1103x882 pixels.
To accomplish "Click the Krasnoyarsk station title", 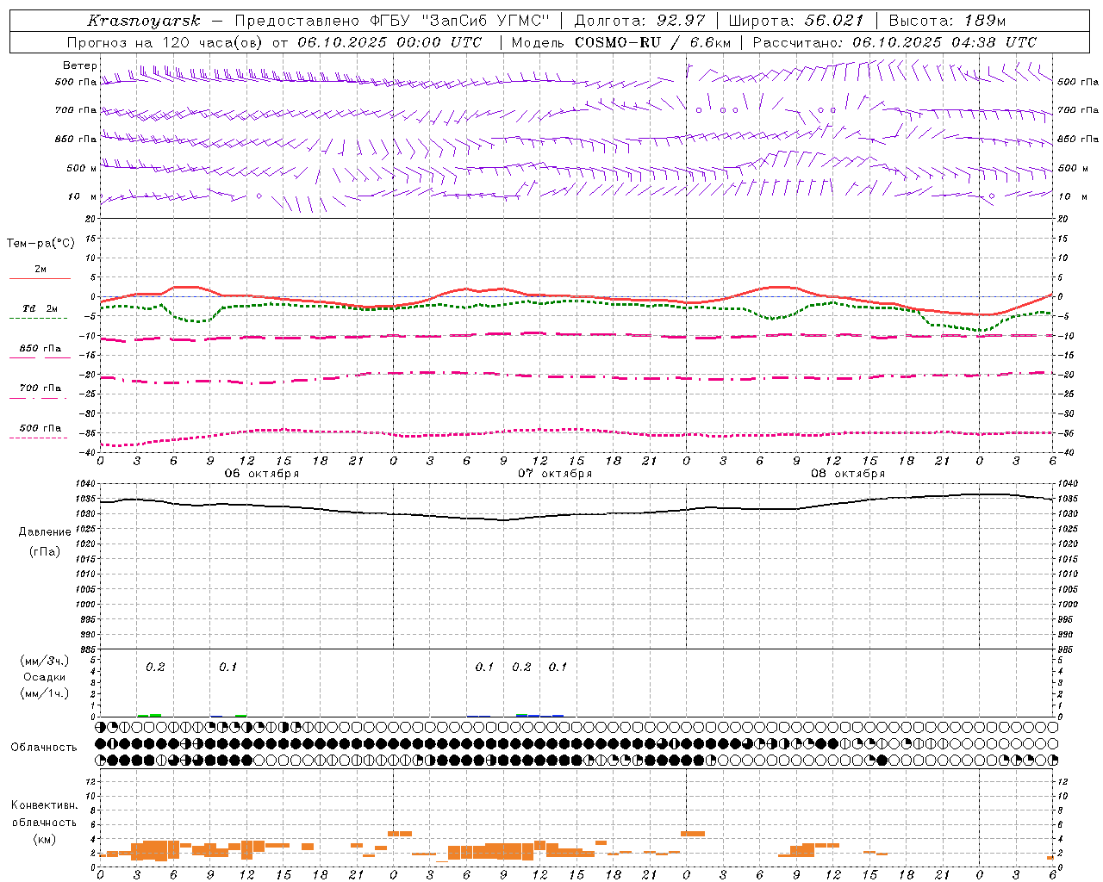I will point(143,21).
